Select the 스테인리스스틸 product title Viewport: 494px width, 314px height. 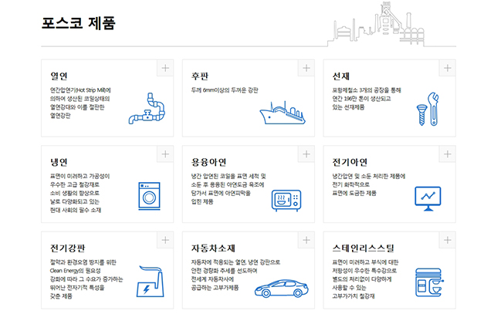coord(364,248)
